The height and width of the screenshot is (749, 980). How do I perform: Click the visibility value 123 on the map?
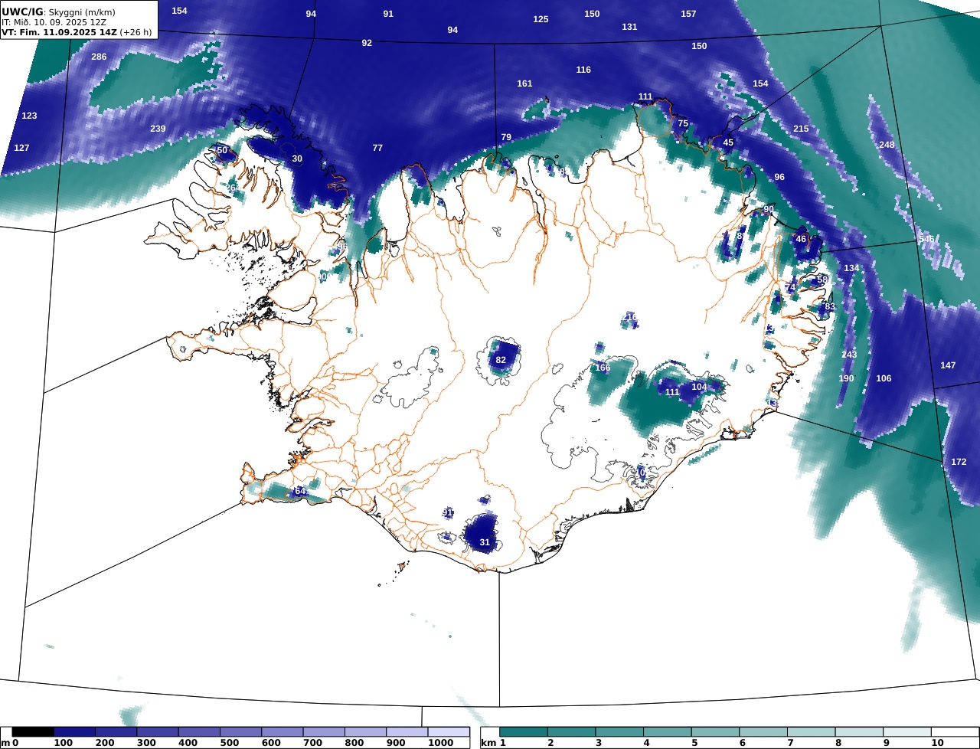[x=29, y=116]
